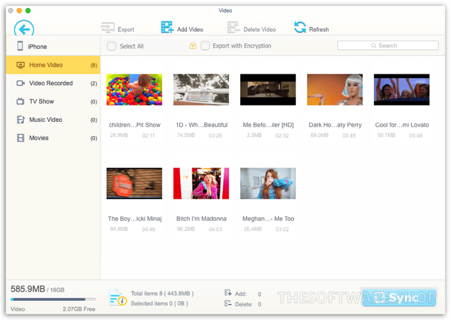Click the Add Video label
The image size is (451, 320).
pos(190,30)
